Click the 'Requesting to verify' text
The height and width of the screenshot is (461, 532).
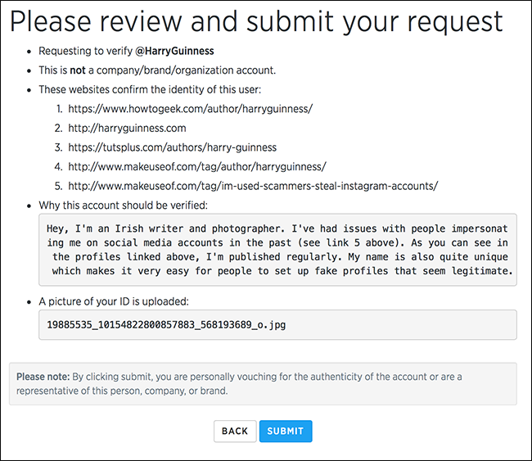pos(85,51)
